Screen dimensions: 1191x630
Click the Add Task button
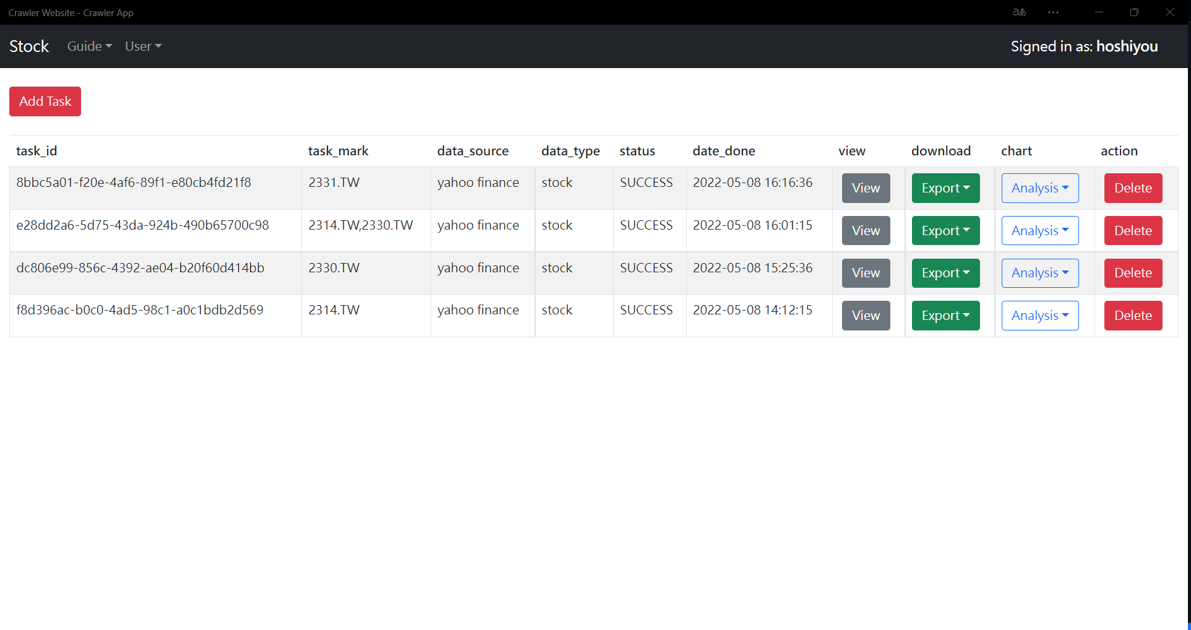tap(45, 101)
